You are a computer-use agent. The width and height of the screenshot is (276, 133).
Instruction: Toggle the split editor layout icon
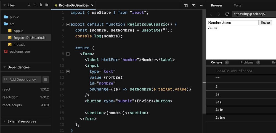186,5
